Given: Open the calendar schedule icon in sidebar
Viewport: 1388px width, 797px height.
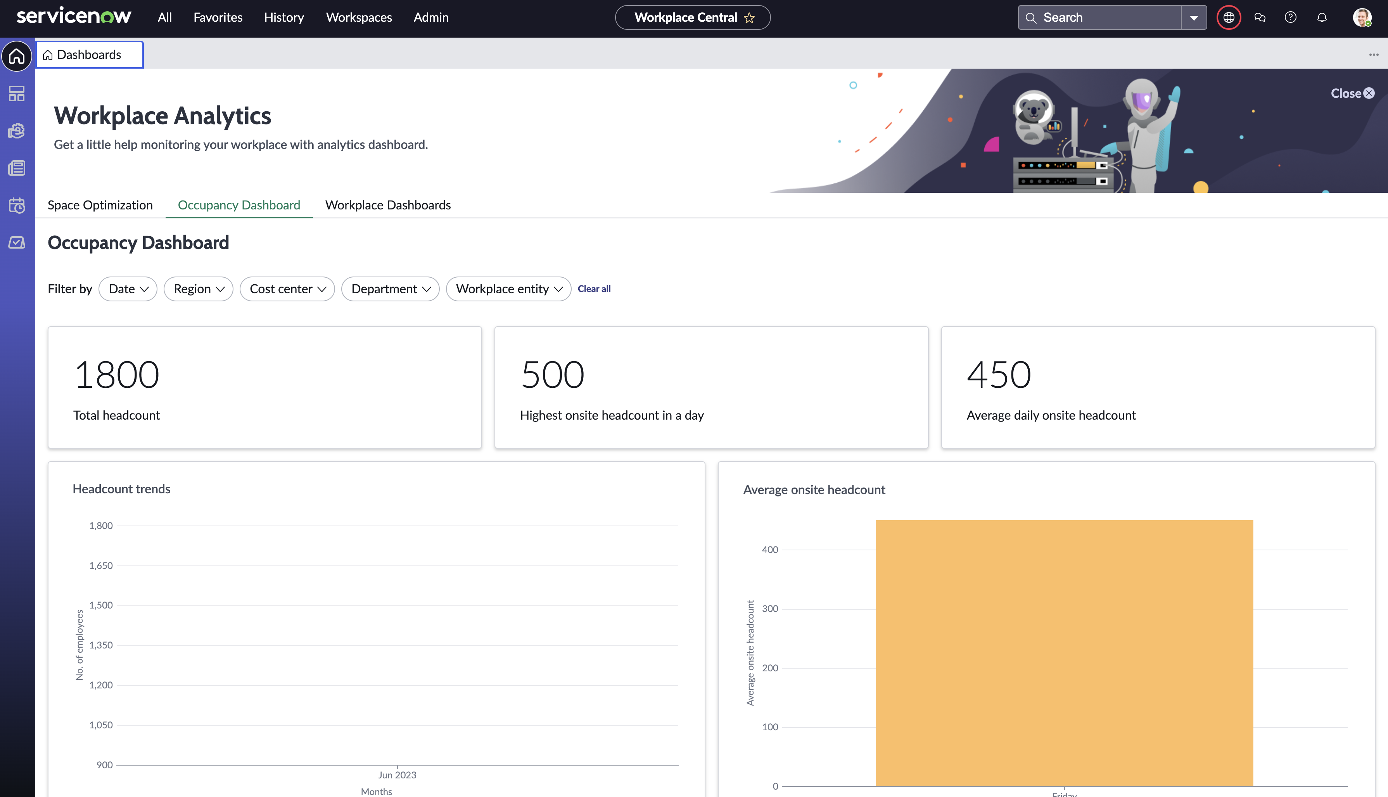Looking at the screenshot, I should pos(17,205).
